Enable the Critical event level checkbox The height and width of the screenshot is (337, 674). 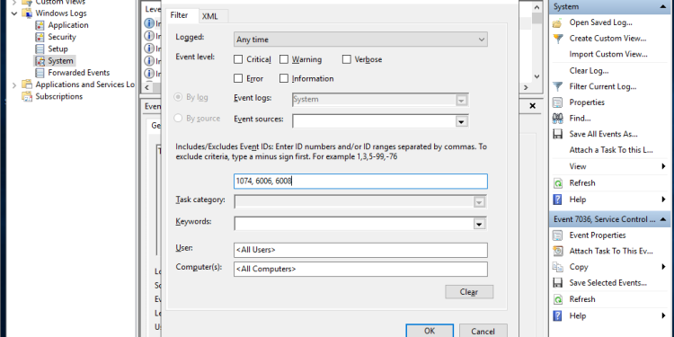pos(238,59)
